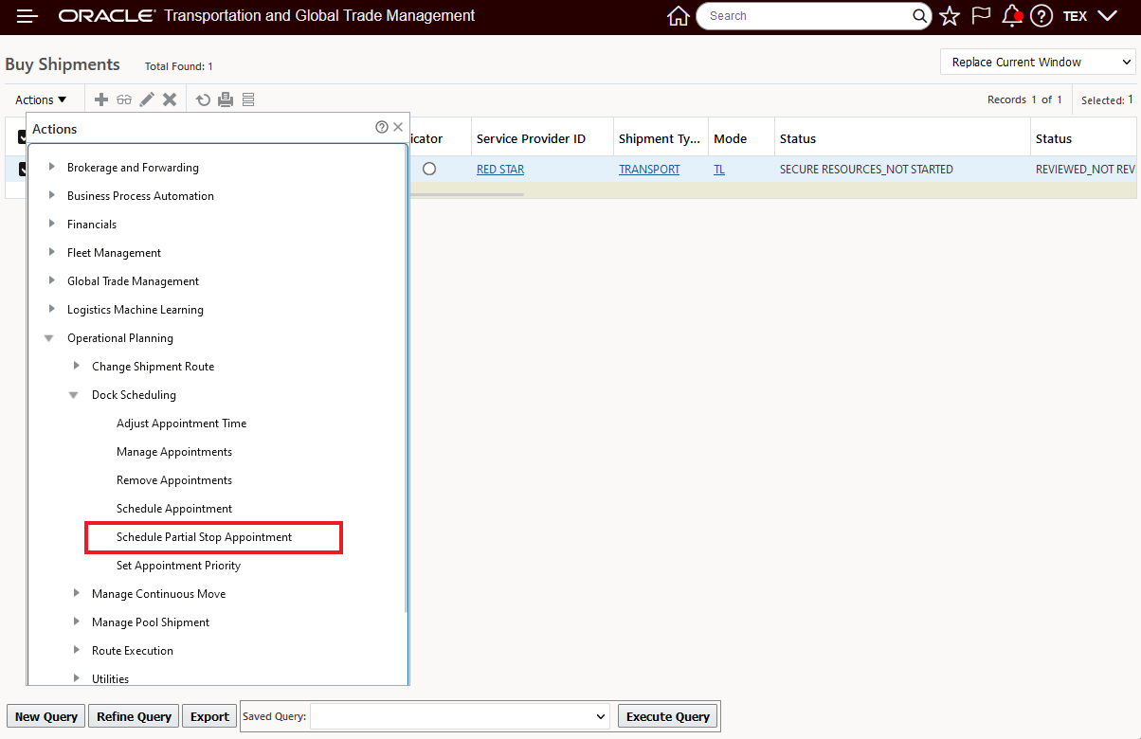Open the flag watchlist icon
1141x739 pixels.
(x=981, y=16)
